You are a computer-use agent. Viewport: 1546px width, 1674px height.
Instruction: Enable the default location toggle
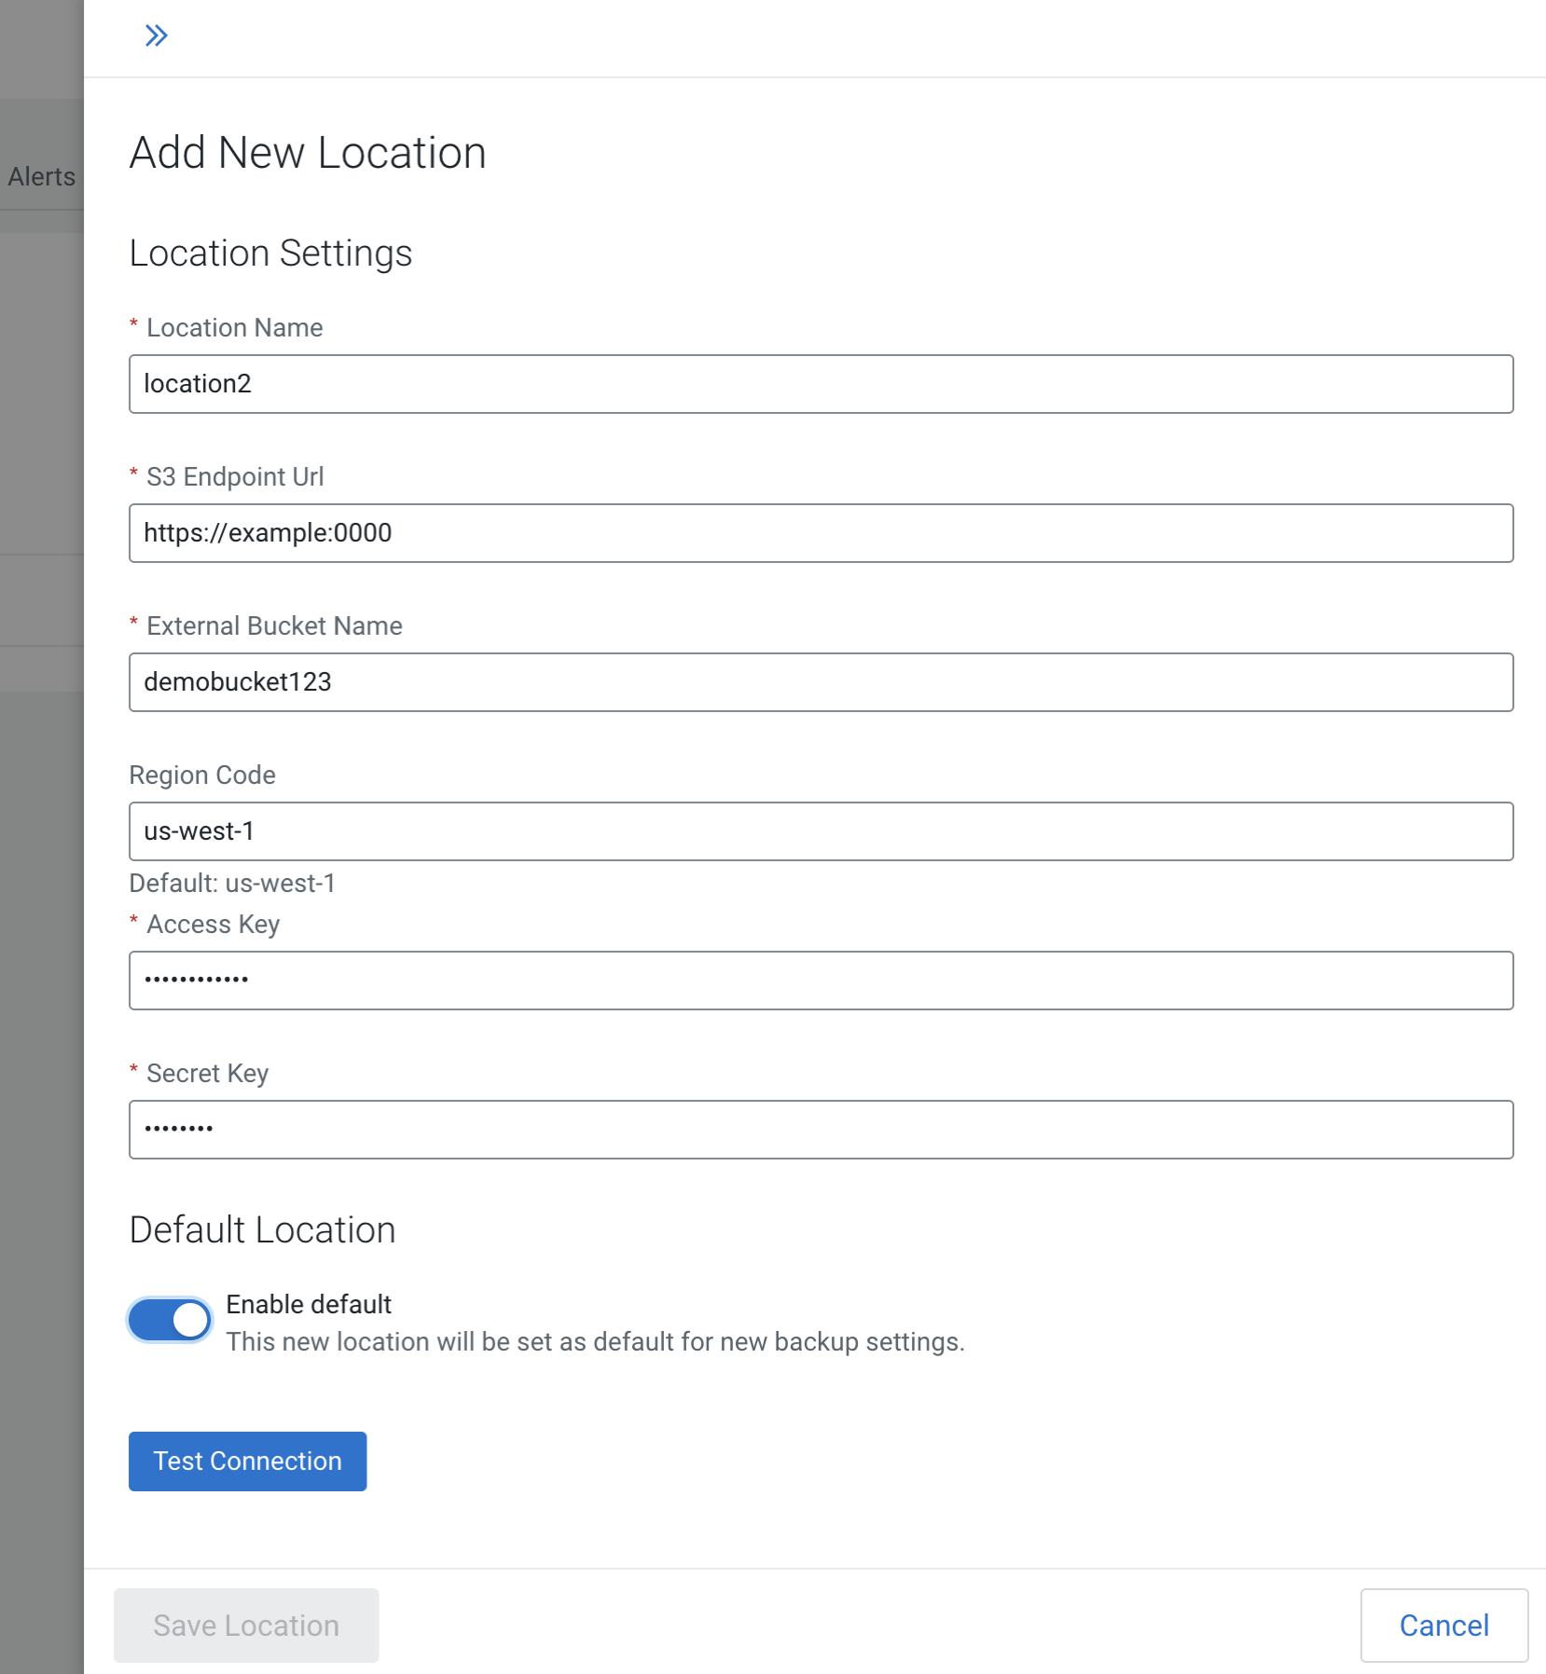click(170, 1319)
